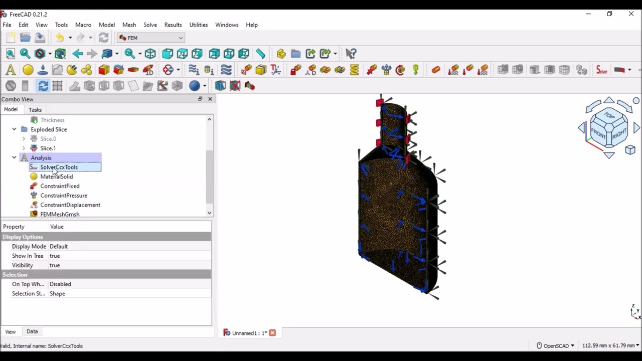Click the Visibility value true cell
Screen dimensions: 642x361
(x=130, y=265)
